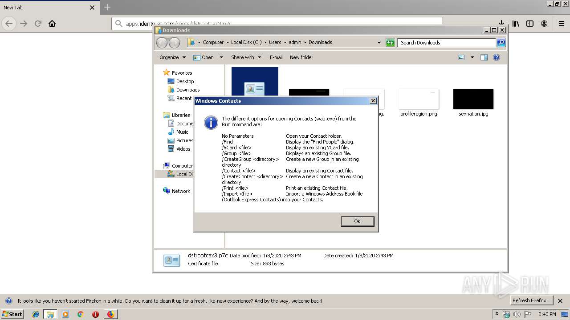
Task: Open Firefox account icon
Action: [x=544, y=24]
